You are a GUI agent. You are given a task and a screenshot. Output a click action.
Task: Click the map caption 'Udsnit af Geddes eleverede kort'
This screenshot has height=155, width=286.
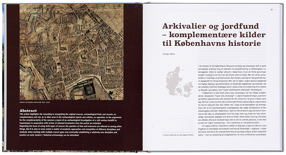point(35,102)
